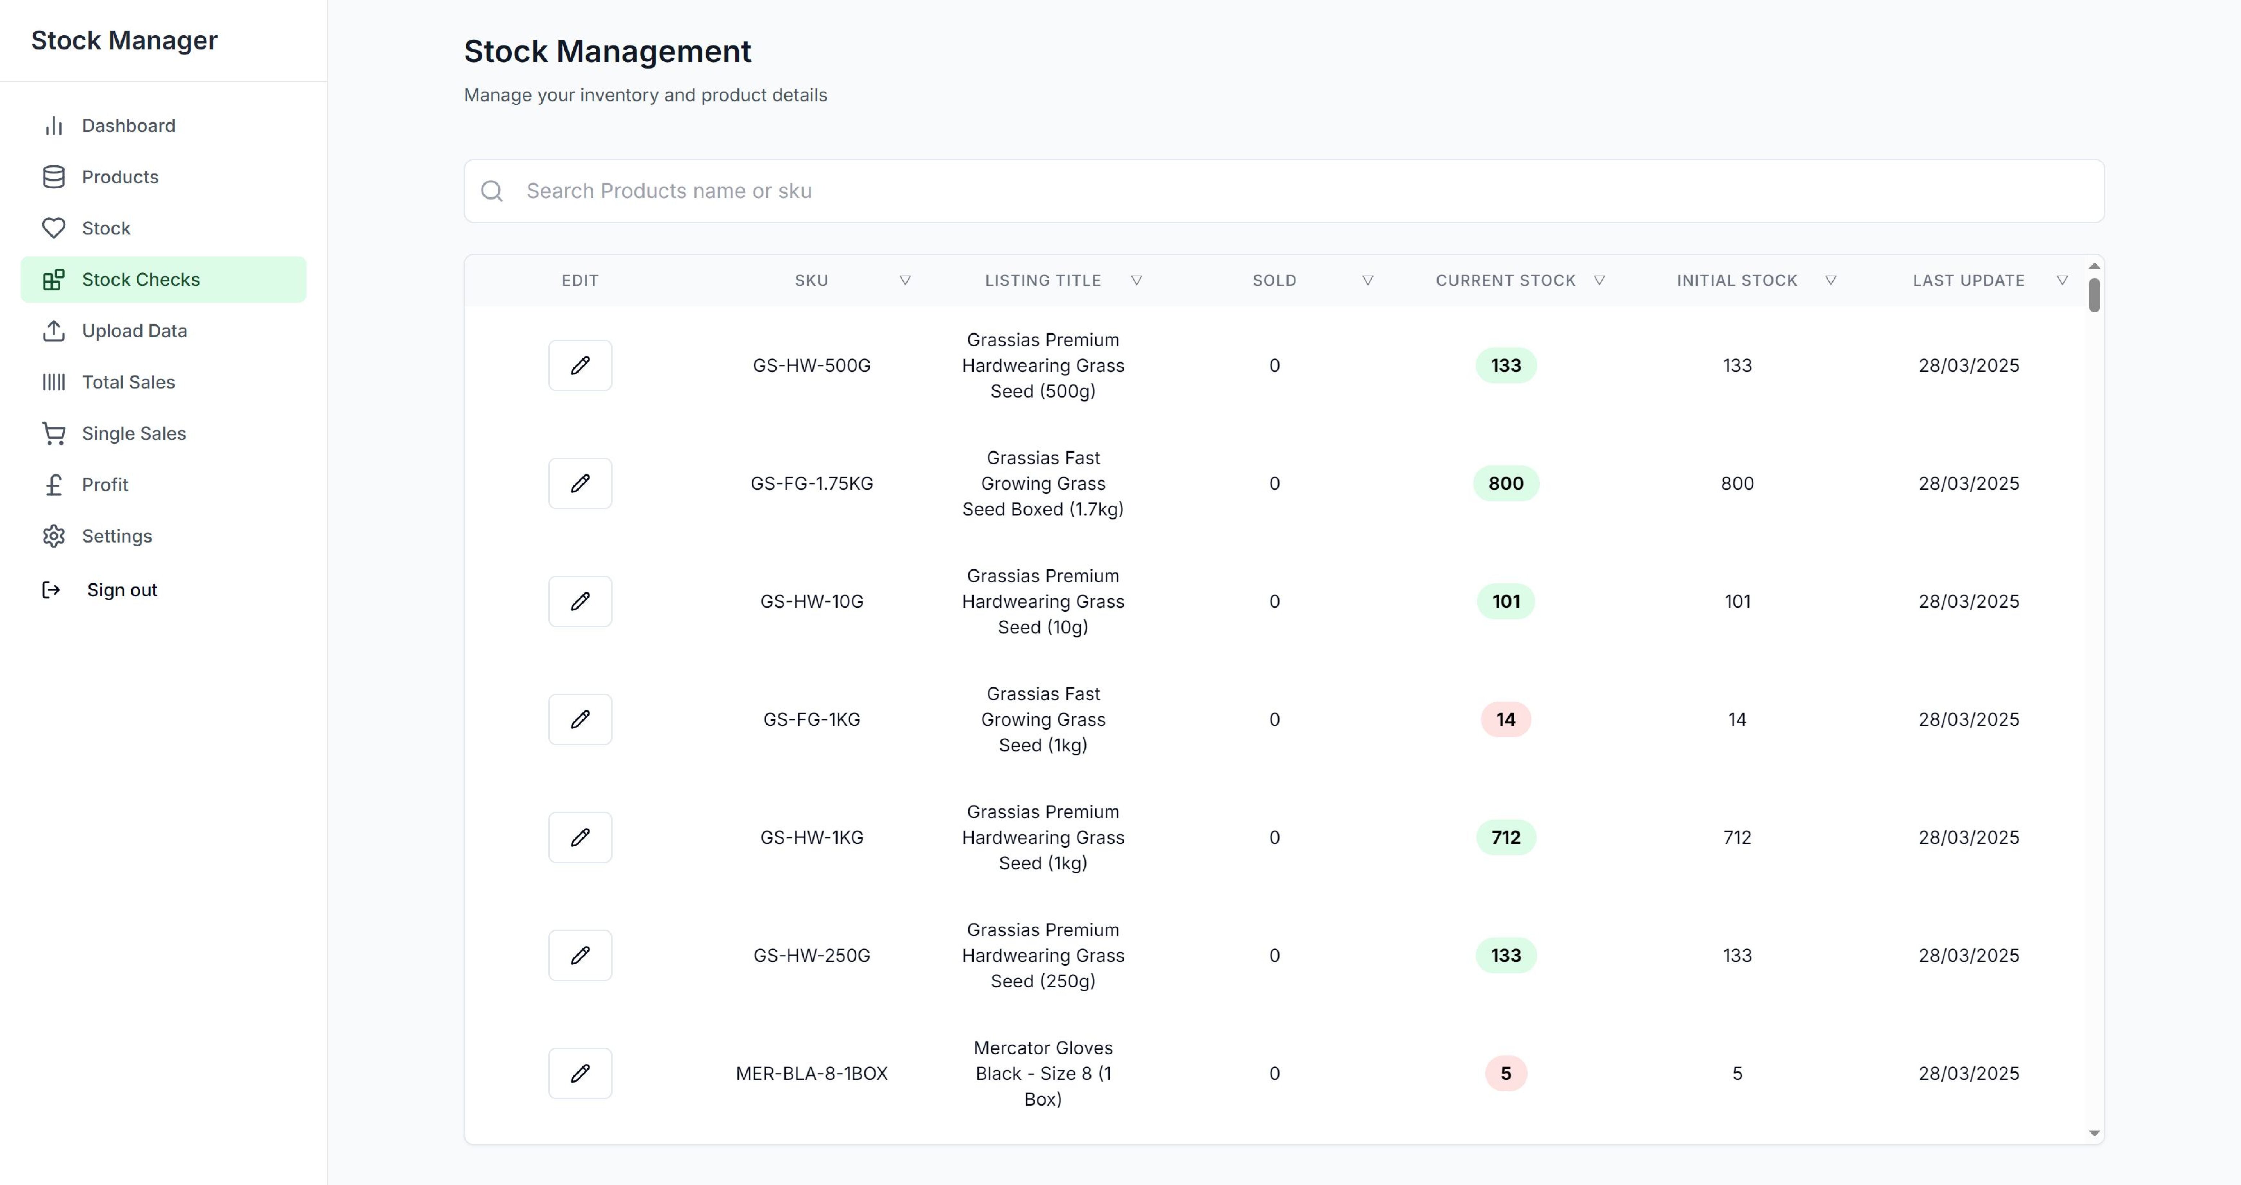This screenshot has width=2241, height=1185.
Task: Select the MER-BLA-8-1BOX SKU cell
Action: click(812, 1074)
